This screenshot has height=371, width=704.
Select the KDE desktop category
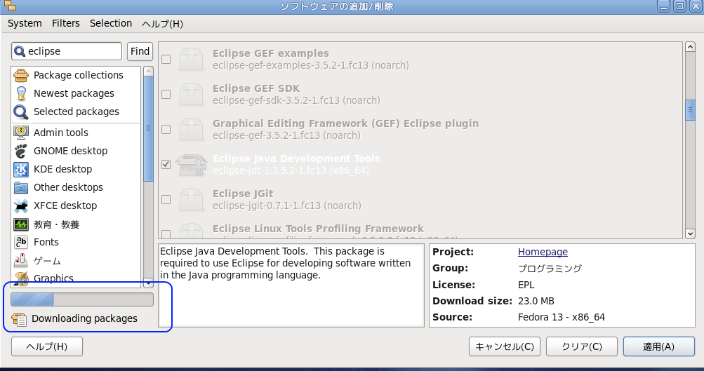(x=63, y=169)
